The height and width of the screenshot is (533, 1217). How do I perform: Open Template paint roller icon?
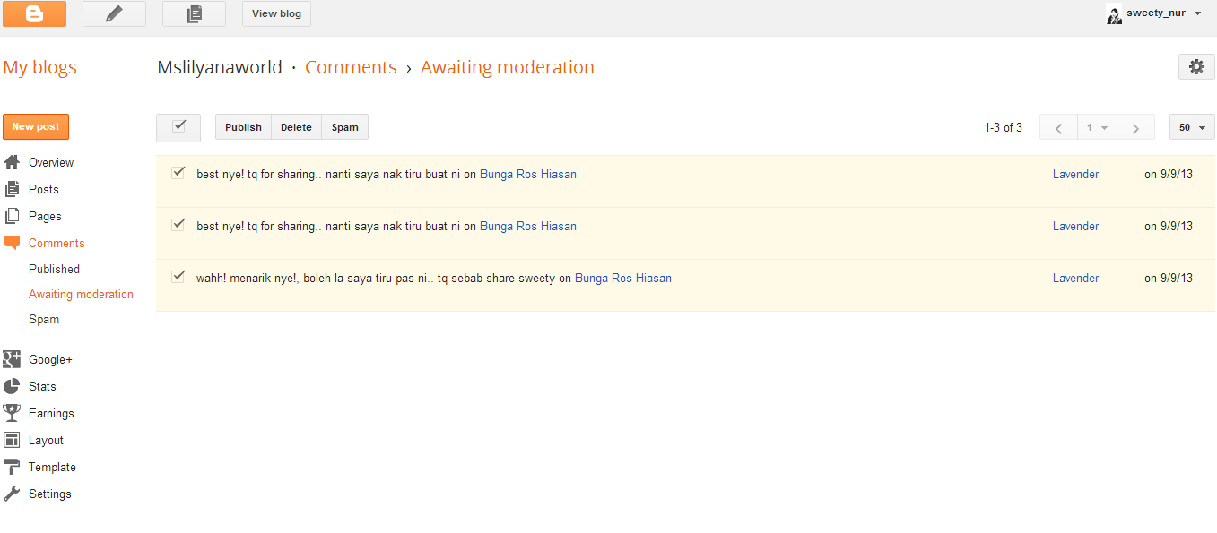pos(12,467)
